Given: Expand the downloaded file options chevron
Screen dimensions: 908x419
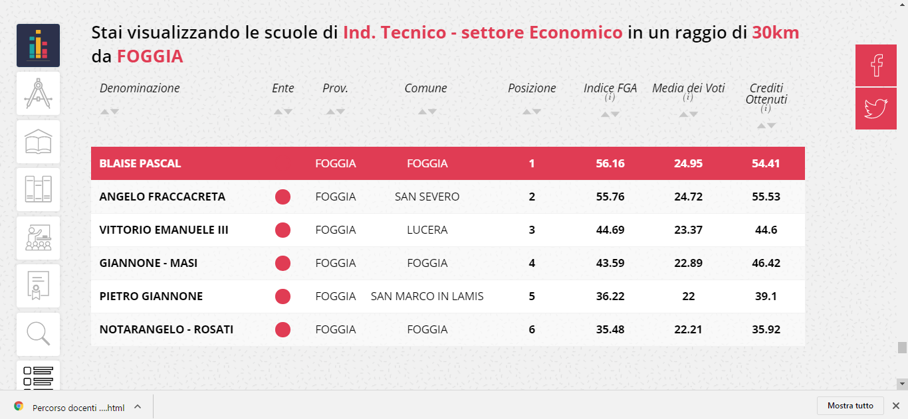Looking at the screenshot, I should 138,406.
